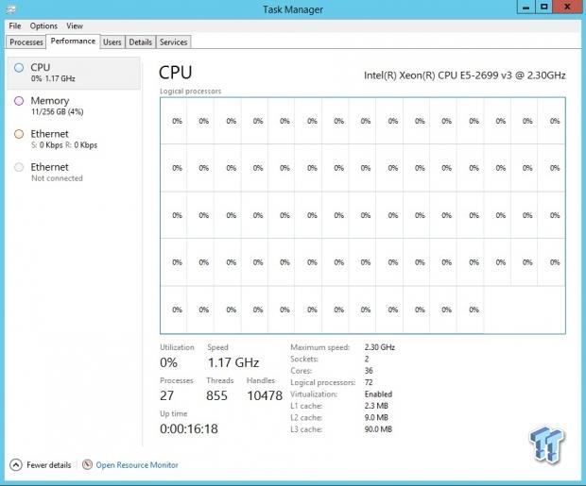This screenshot has height=486, width=586.
Task: Open the Details tab
Action: tap(140, 42)
